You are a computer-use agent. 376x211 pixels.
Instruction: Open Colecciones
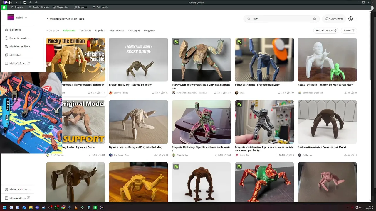tap(334, 19)
